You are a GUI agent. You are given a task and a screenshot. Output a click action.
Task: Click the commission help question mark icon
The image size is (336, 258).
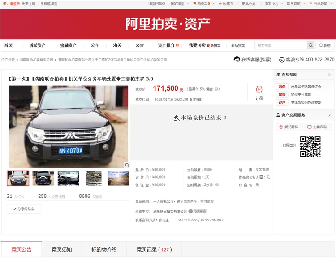click(x=217, y=89)
